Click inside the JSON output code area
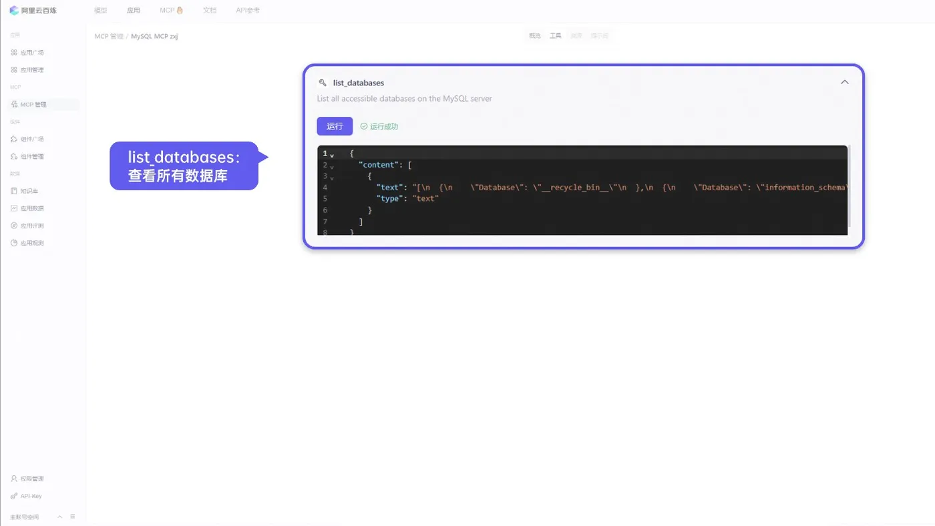Viewport: 935px width, 526px height. [x=582, y=190]
